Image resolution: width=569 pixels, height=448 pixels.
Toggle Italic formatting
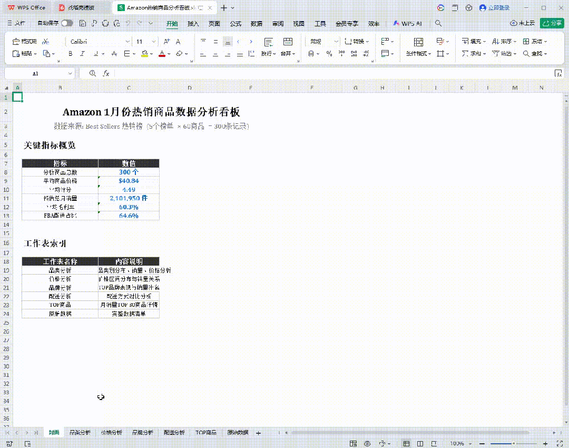82,54
